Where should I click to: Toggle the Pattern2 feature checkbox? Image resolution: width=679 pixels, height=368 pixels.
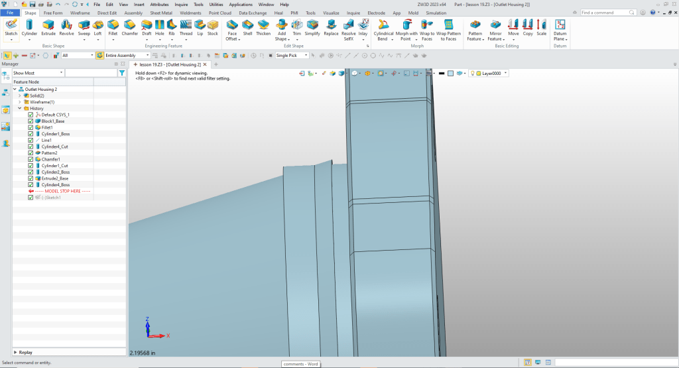[31, 153]
